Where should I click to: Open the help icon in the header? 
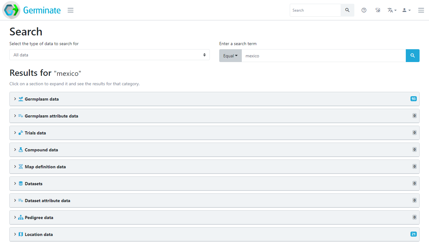[x=364, y=10]
